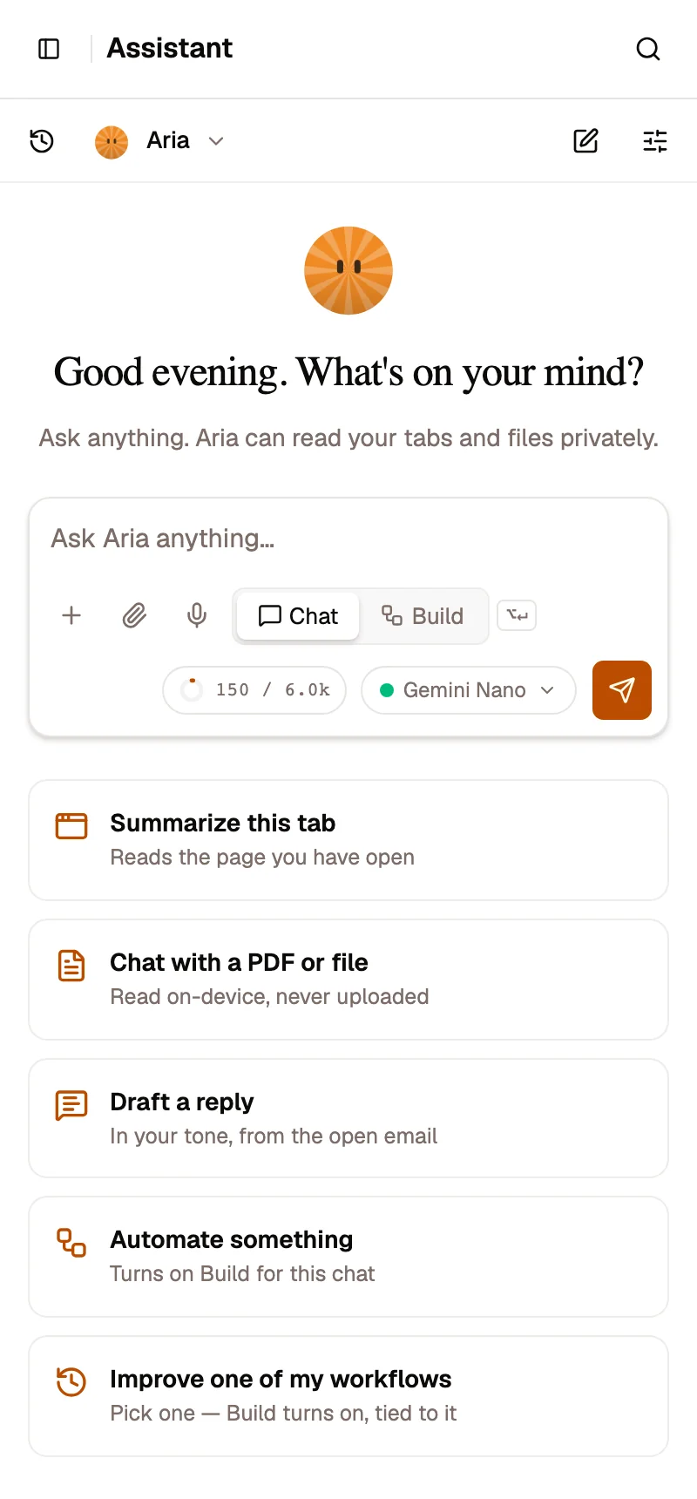
Task: Select Draft a reply suggestion
Action: [348, 1118]
